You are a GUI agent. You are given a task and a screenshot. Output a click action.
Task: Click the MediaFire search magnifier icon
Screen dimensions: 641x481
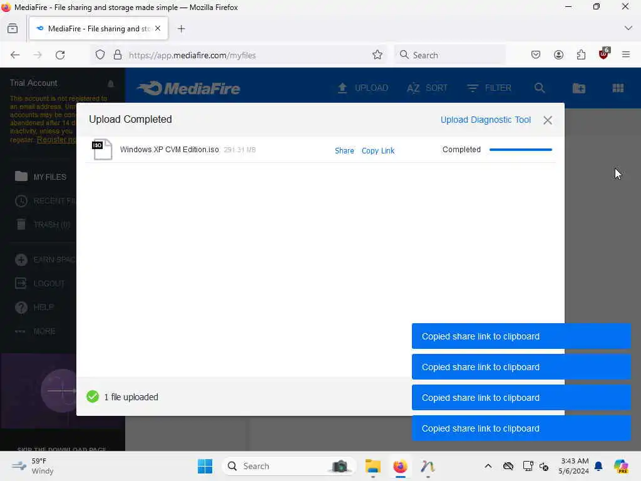[x=540, y=88]
